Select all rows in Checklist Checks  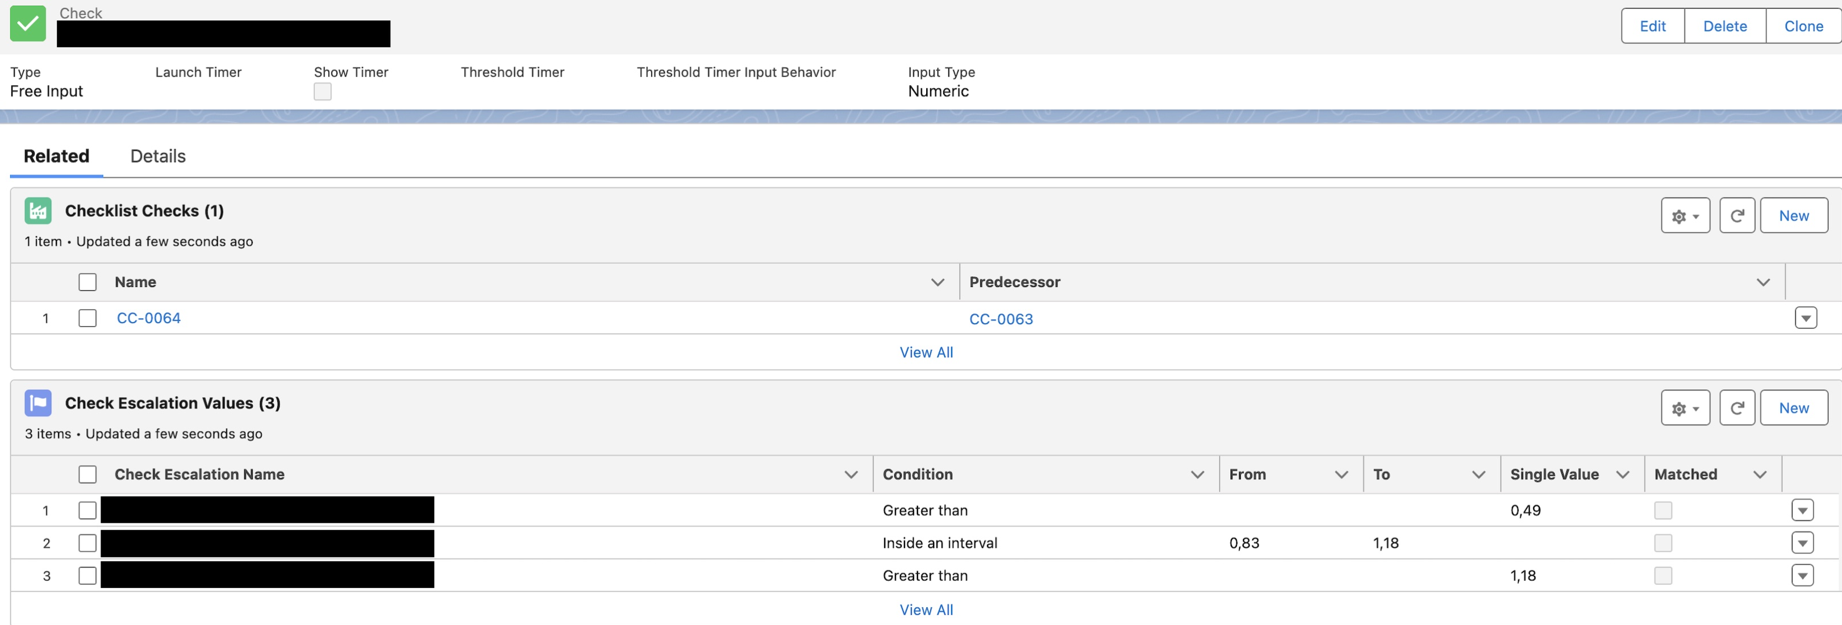point(87,282)
